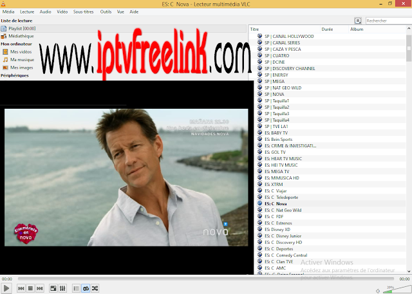Stop playback with the stop button
Image resolution: width=412 pixels, height=294 pixels.
[x=30, y=288]
